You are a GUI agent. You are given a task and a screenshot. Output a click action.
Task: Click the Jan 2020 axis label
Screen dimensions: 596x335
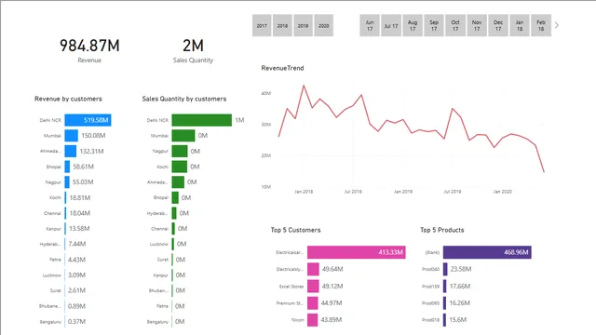[503, 192]
